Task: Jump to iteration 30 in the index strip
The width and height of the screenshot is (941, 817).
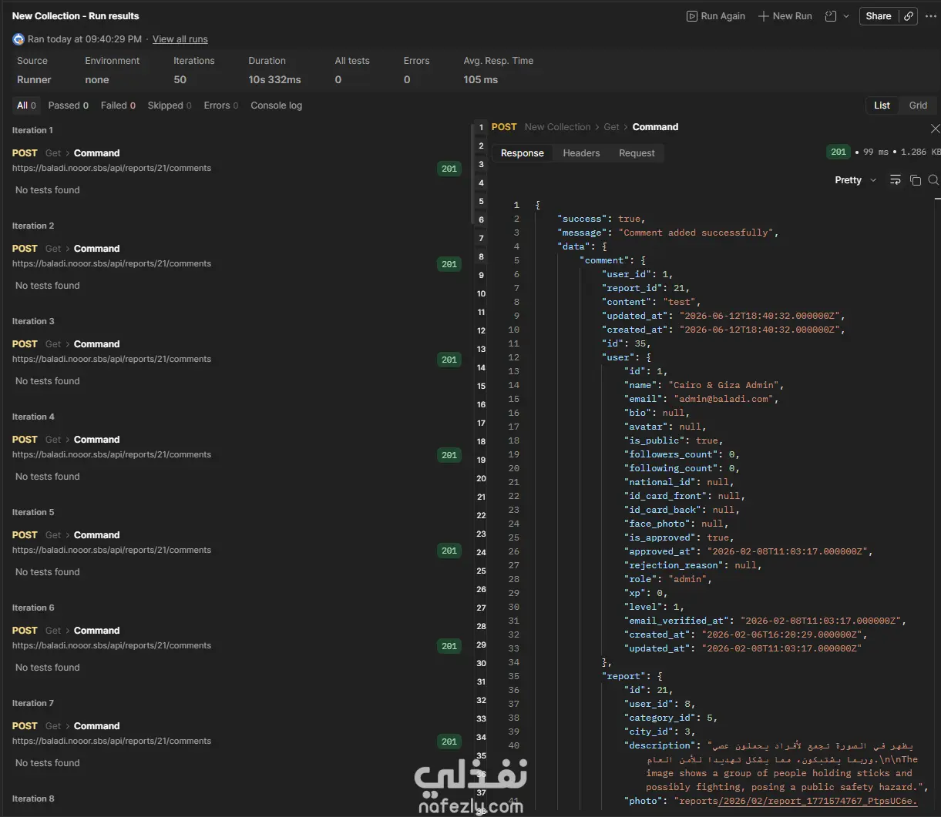Action: click(x=481, y=664)
